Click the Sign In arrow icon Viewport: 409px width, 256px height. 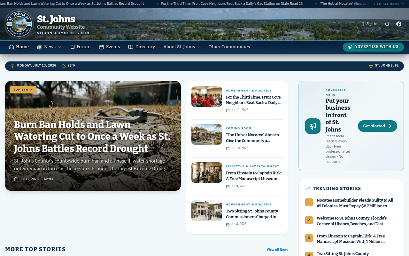pos(362,24)
